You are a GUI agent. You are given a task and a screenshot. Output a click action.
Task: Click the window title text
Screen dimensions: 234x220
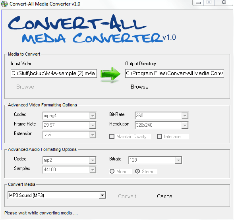click(45, 4)
